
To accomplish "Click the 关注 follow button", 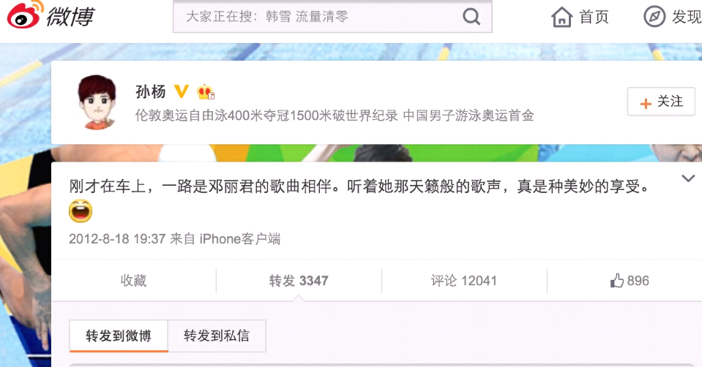I will [x=661, y=102].
